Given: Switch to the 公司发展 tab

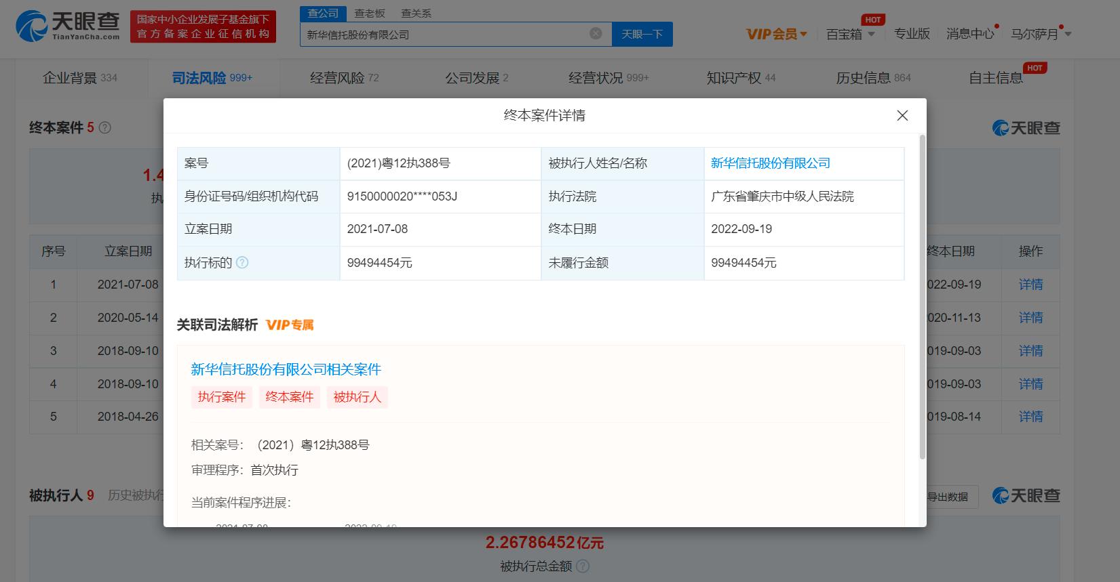Looking at the screenshot, I should pos(476,78).
